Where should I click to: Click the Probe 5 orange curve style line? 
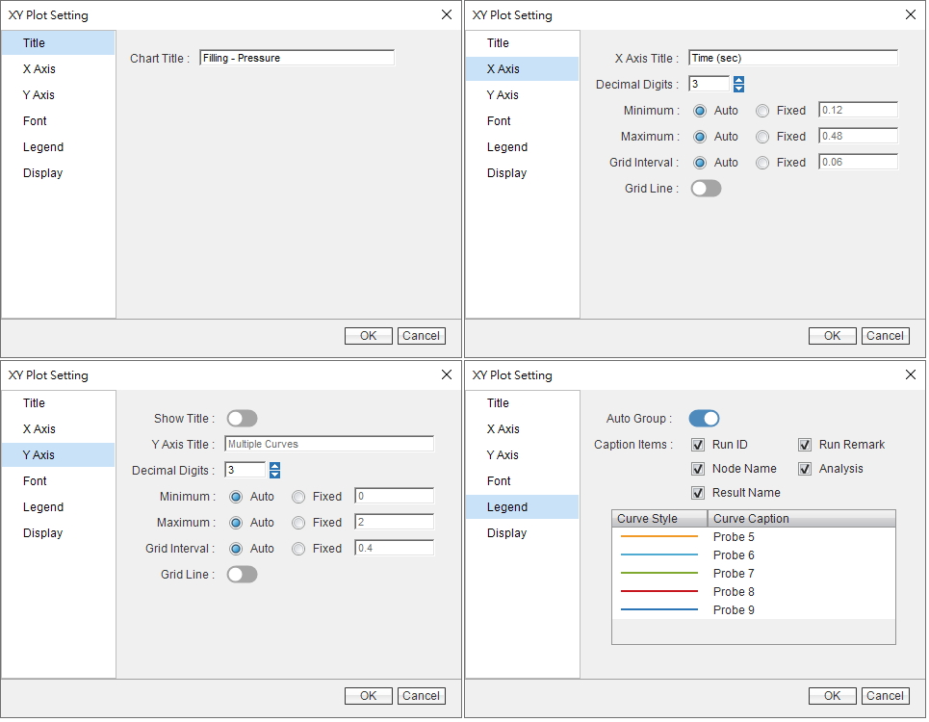point(659,537)
